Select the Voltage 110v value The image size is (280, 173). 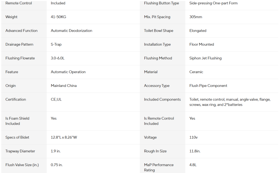(x=193, y=137)
